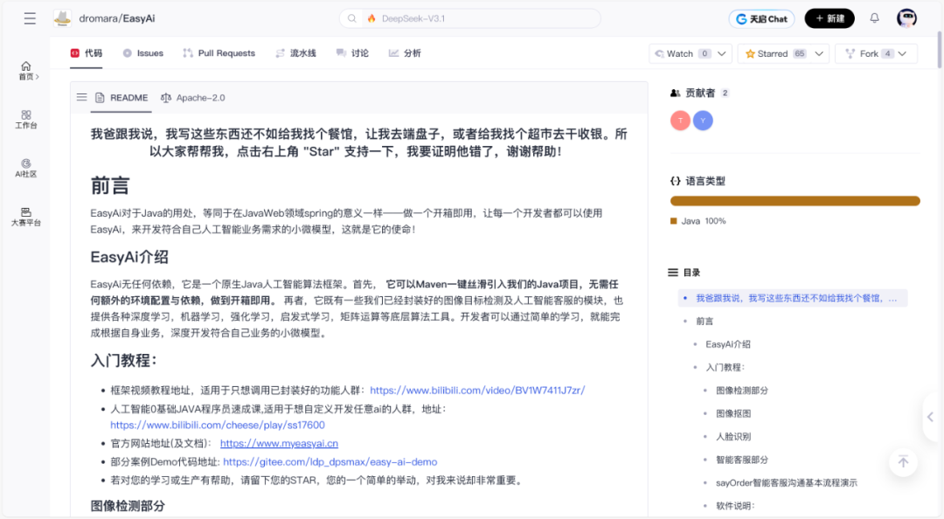
Task: Open the notification bell
Action: pos(874,18)
